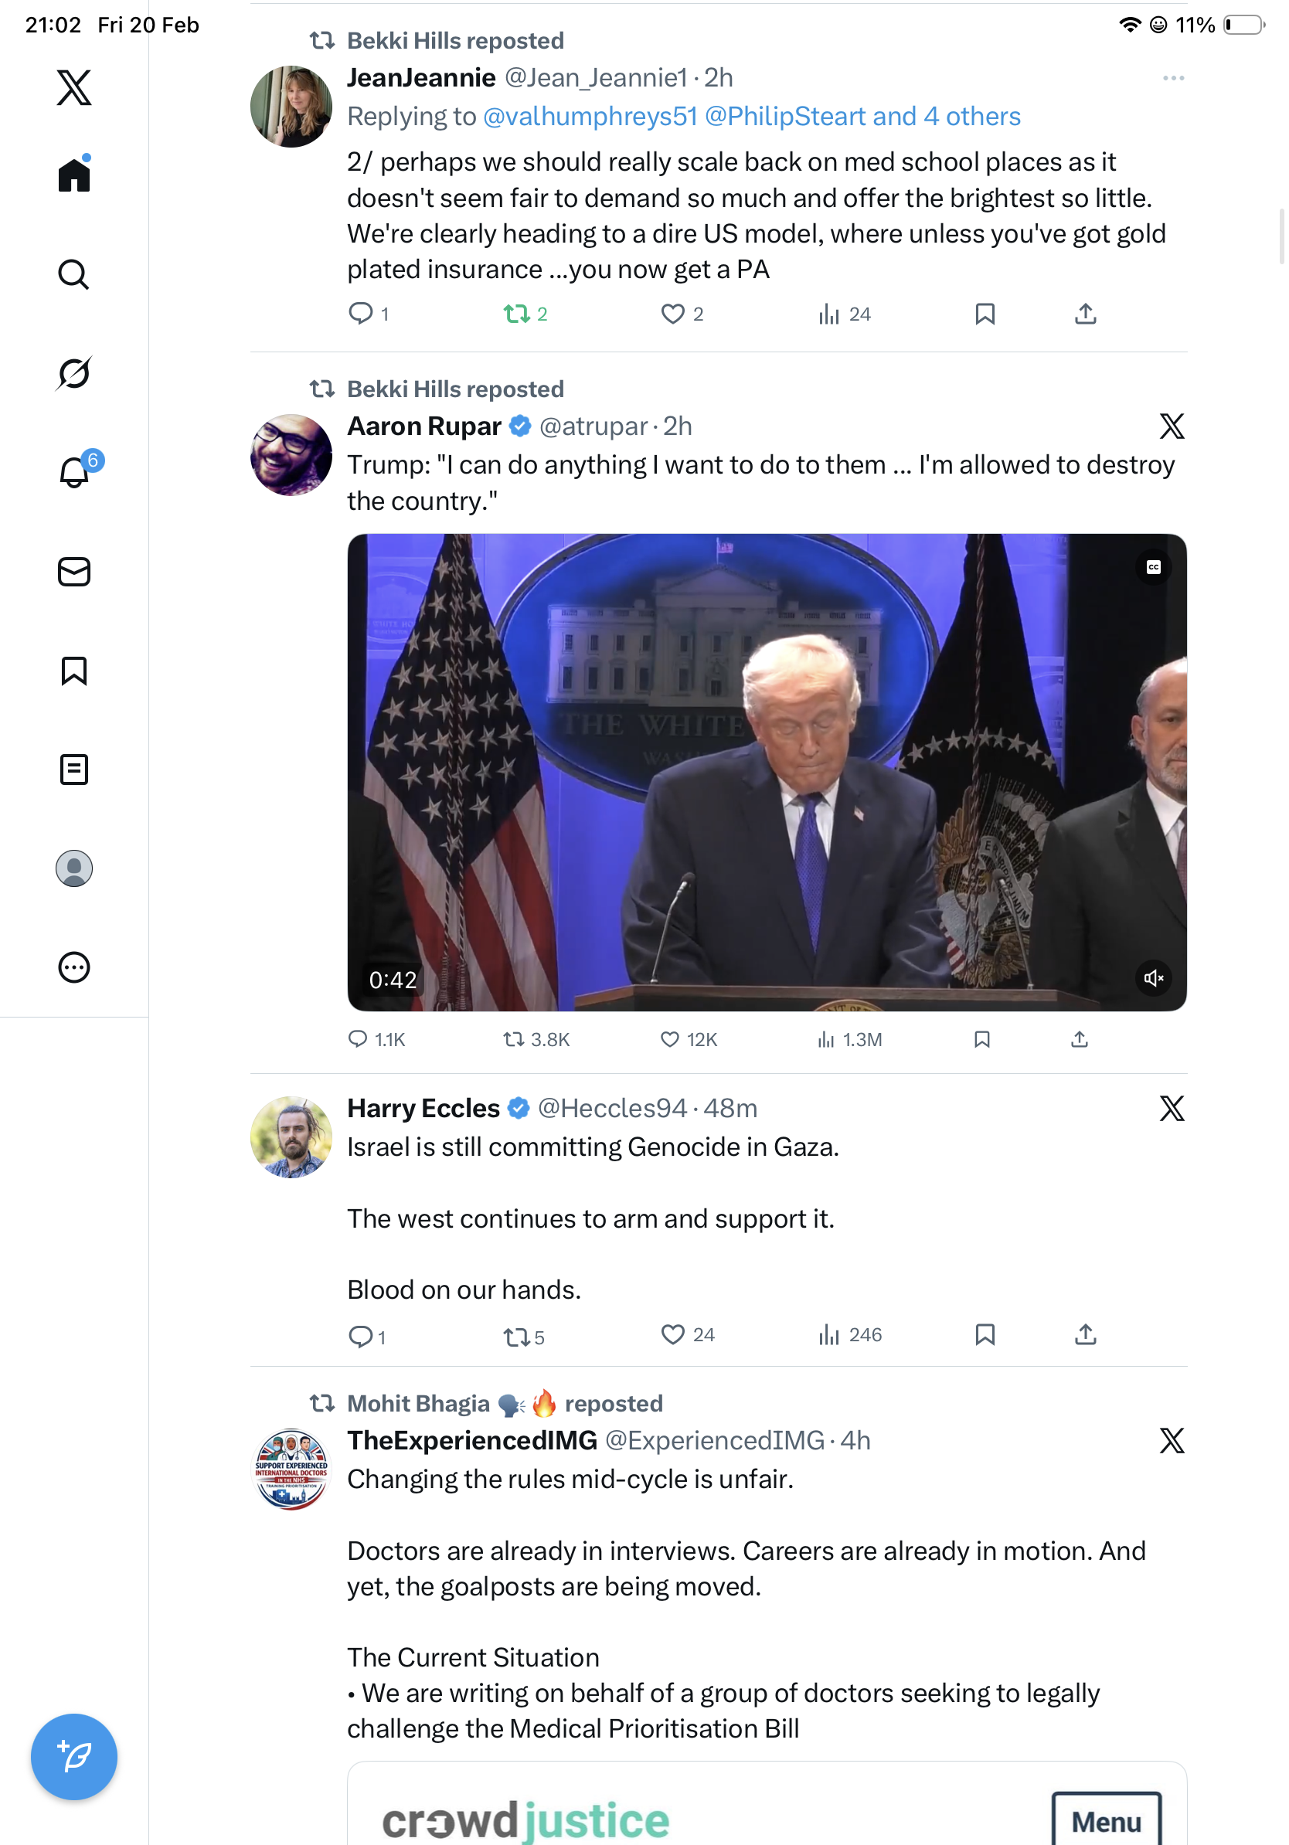The width and height of the screenshot is (1289, 1845).
Task: Undo repost on JeanJeannie's reply
Action: click(x=525, y=314)
